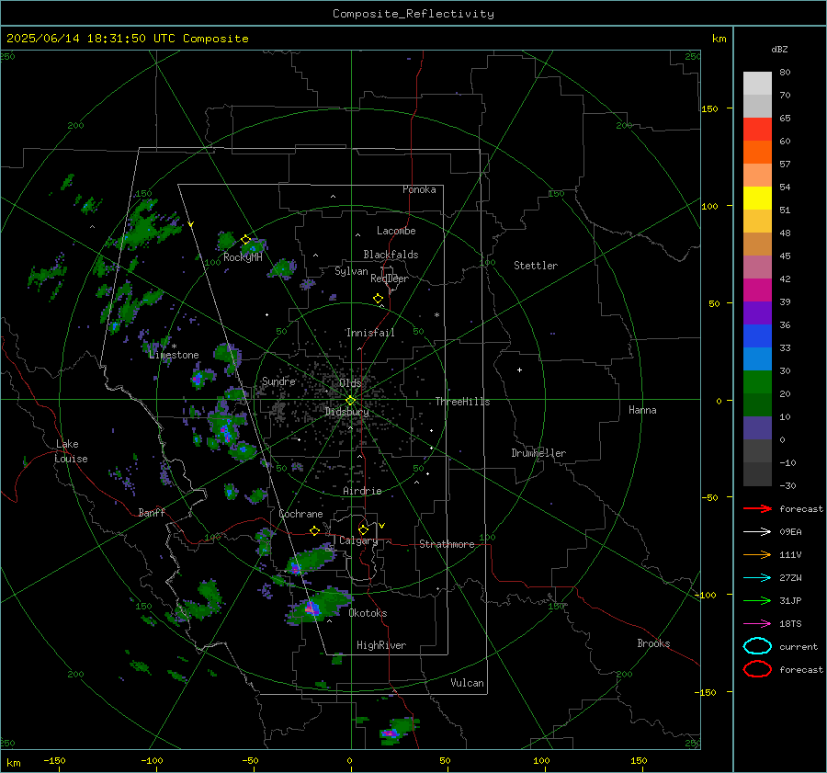The image size is (827, 773).
Task: Click the Lacombe label
Action: (396, 231)
